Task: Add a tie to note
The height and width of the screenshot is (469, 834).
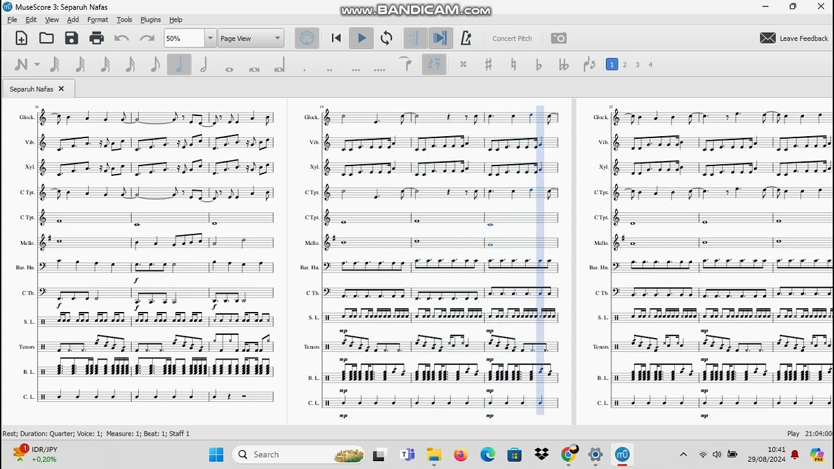Action: (406, 64)
